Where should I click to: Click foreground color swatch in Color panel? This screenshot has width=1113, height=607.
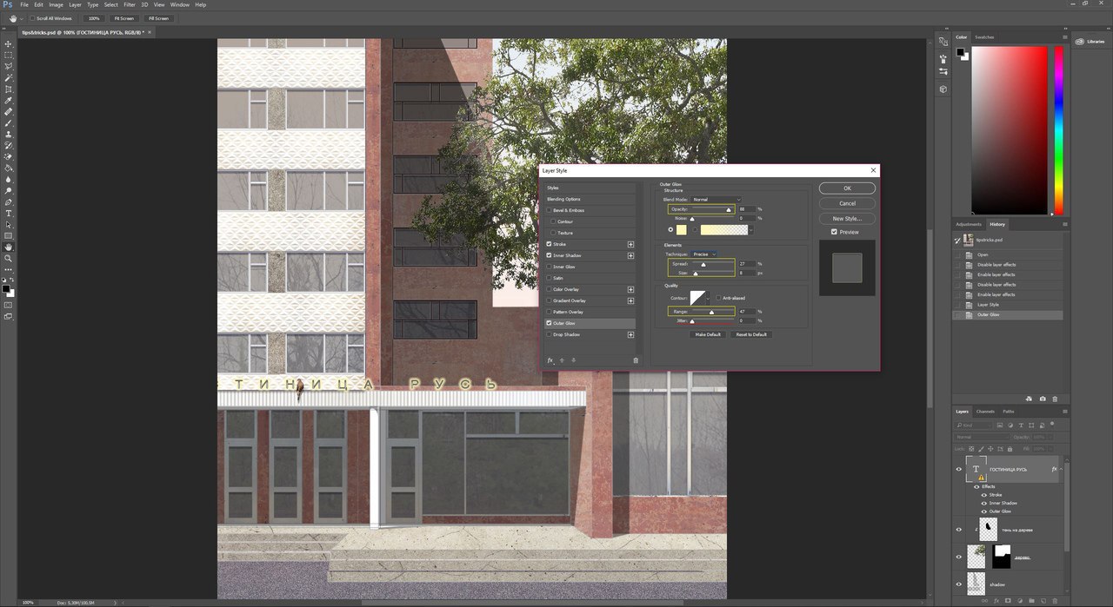point(961,52)
